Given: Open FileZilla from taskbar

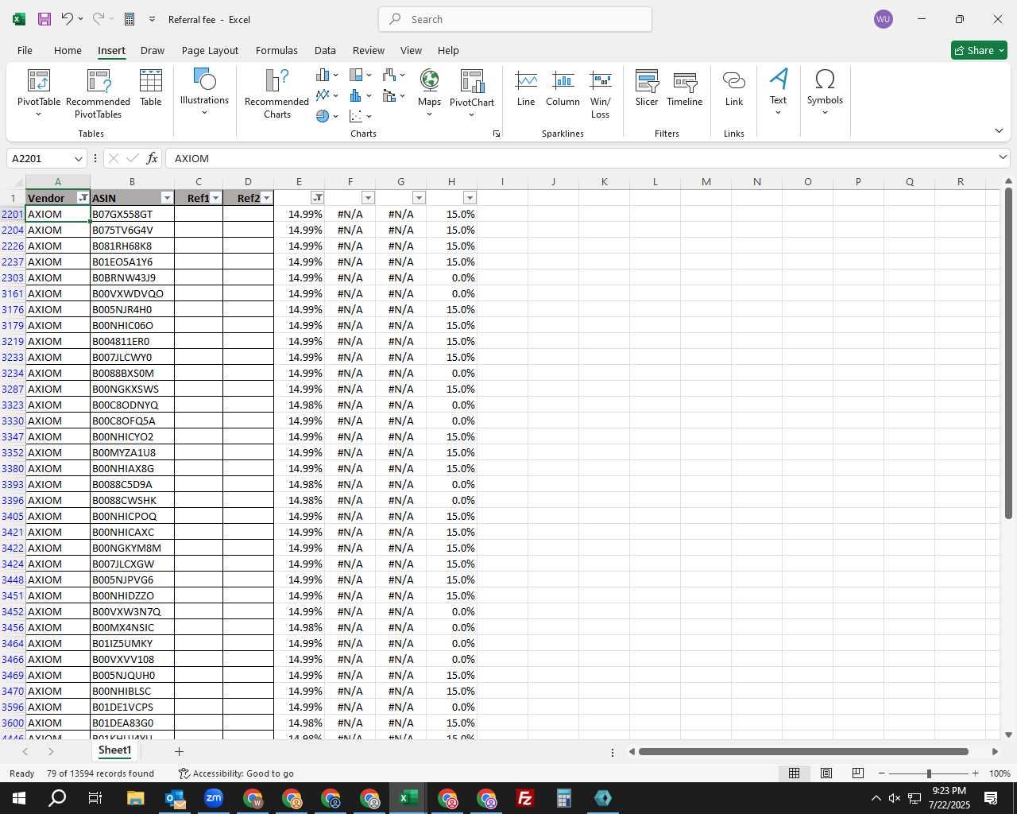Looking at the screenshot, I should 525,798.
